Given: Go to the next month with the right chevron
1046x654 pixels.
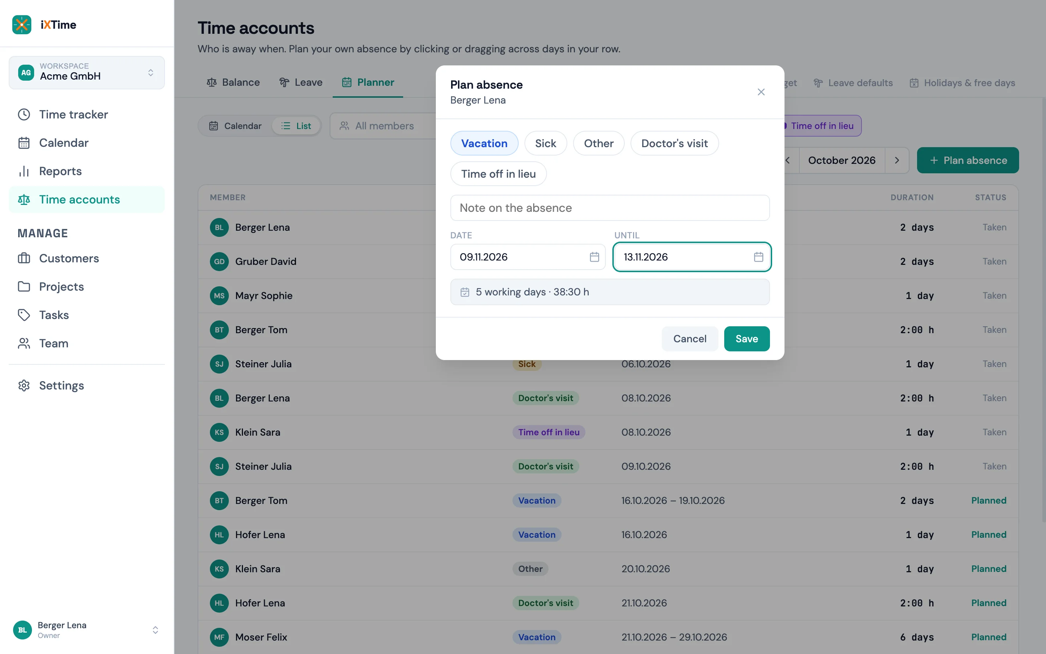Looking at the screenshot, I should [897, 161].
